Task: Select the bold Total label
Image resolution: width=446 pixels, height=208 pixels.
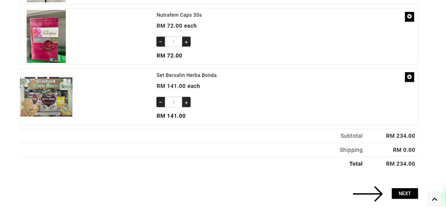Action: [356, 164]
